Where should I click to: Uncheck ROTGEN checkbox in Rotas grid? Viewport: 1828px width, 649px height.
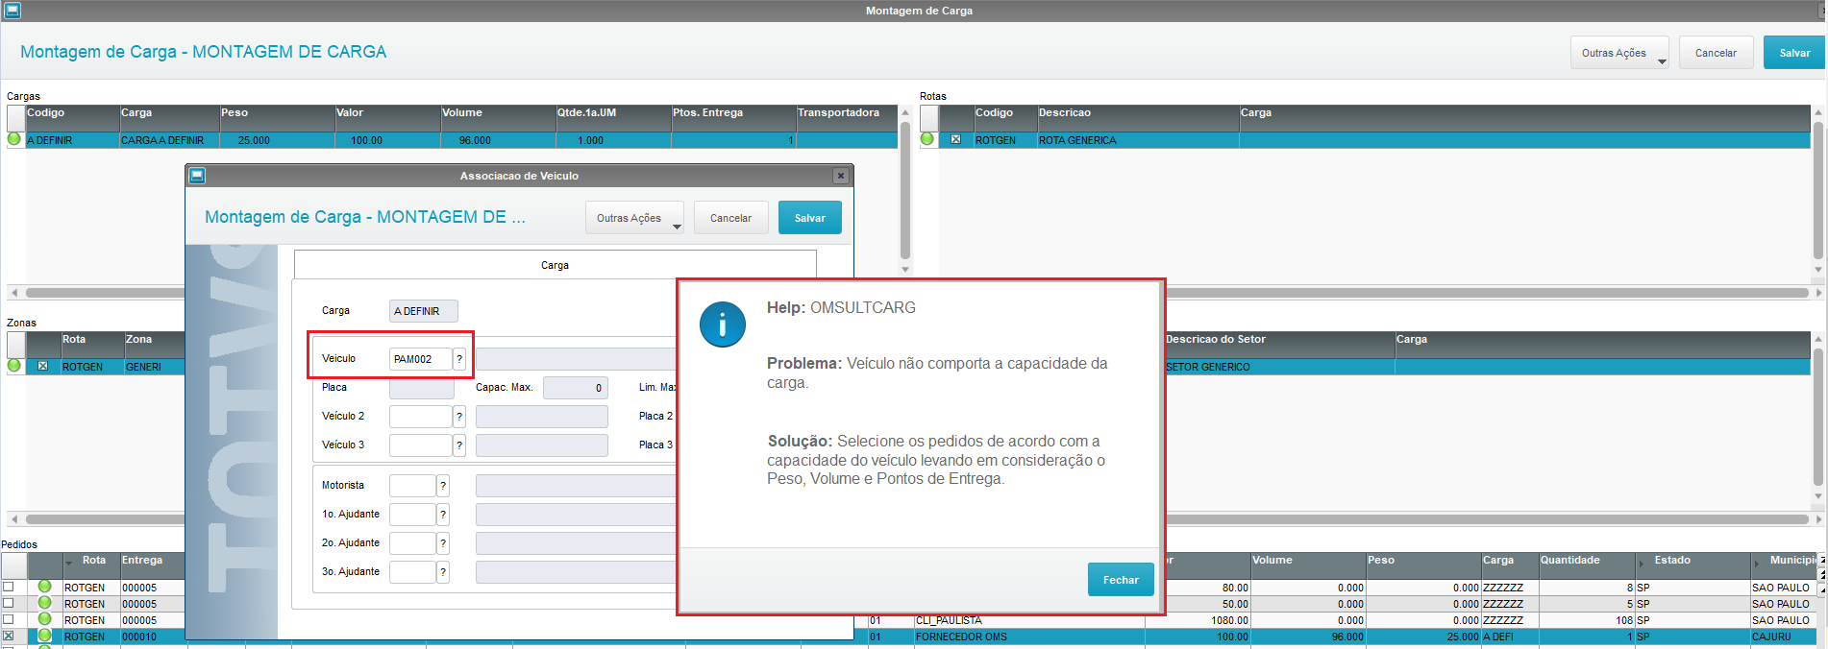[955, 139]
